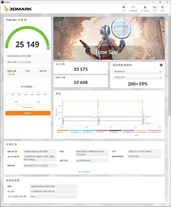The image size is (171, 207).
Task: Toggle CPU 温度 teal legend entry
Action: (76, 131)
